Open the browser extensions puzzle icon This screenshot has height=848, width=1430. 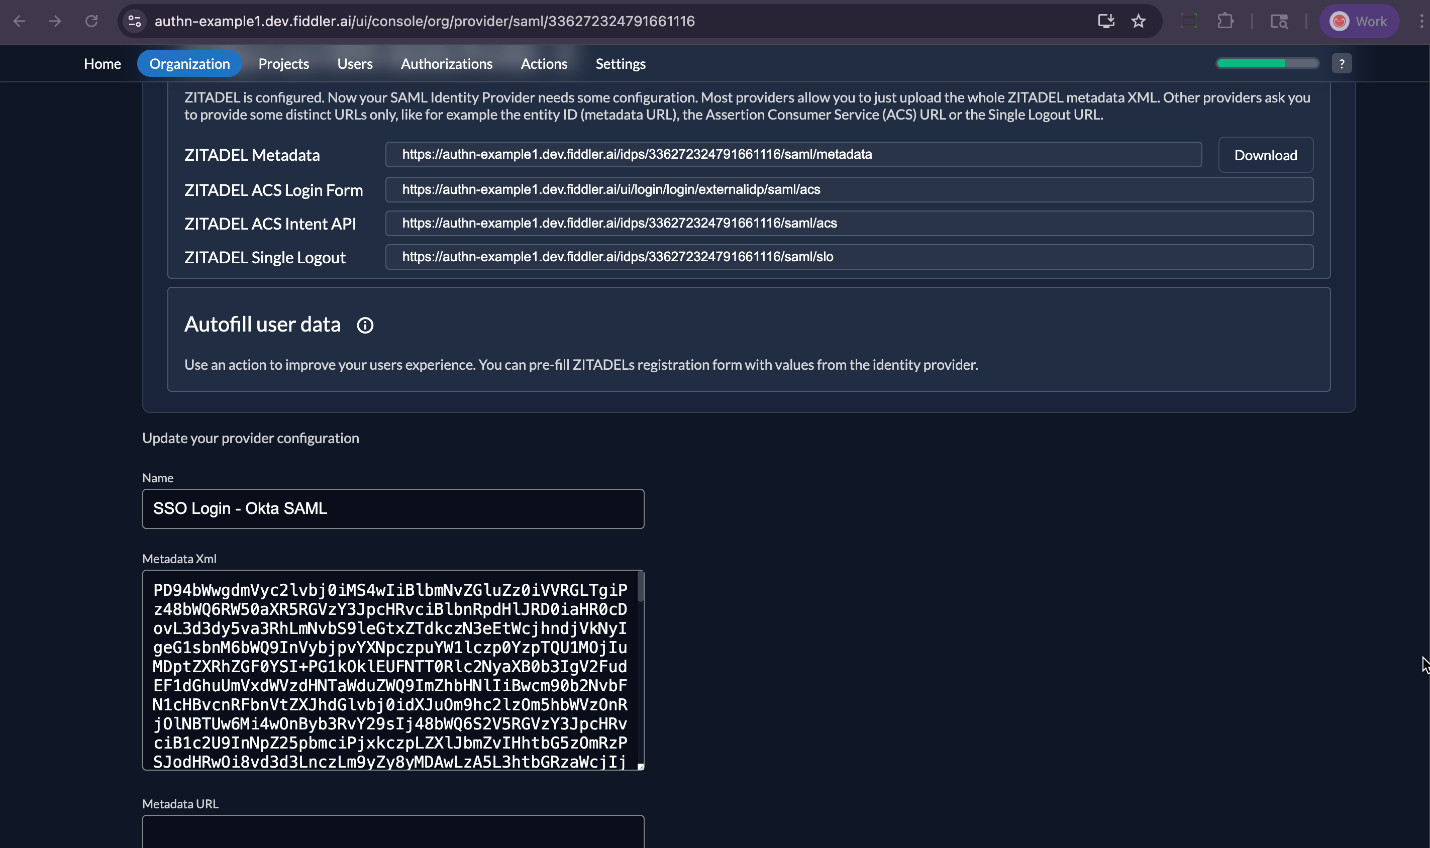(1227, 21)
